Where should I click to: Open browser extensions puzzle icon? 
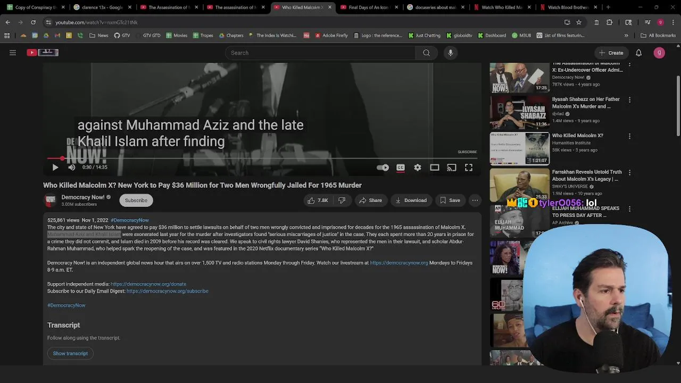point(610,22)
